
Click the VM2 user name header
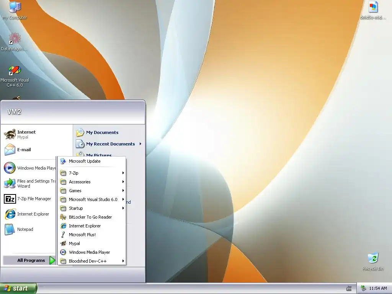14,112
